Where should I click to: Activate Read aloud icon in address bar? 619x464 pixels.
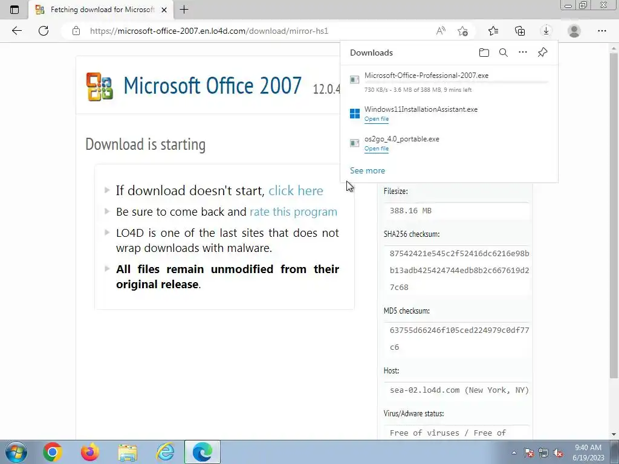441,31
